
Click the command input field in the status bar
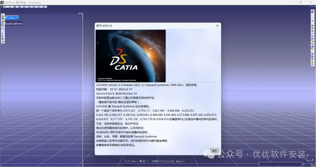point(281,164)
